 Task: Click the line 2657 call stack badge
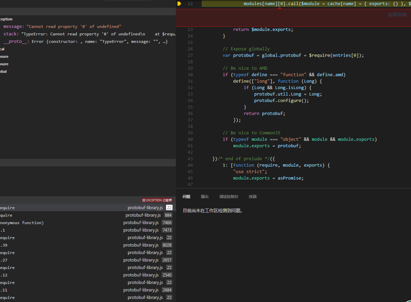(167, 260)
